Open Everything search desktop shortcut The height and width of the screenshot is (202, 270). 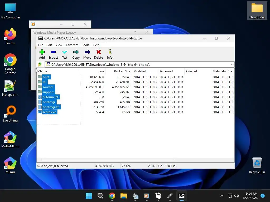pos(10,114)
